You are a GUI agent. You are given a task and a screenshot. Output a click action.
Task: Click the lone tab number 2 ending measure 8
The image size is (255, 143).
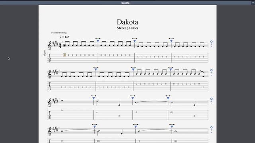(203, 87)
